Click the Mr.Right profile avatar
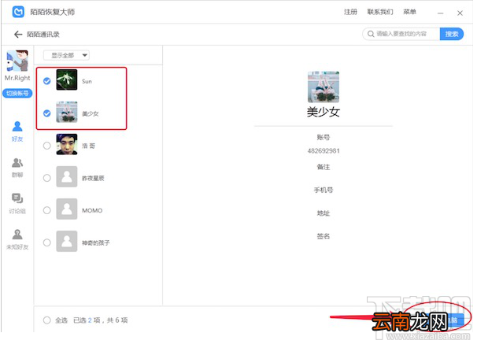Image resolution: width=477 pixels, height=344 pixels. (17, 61)
